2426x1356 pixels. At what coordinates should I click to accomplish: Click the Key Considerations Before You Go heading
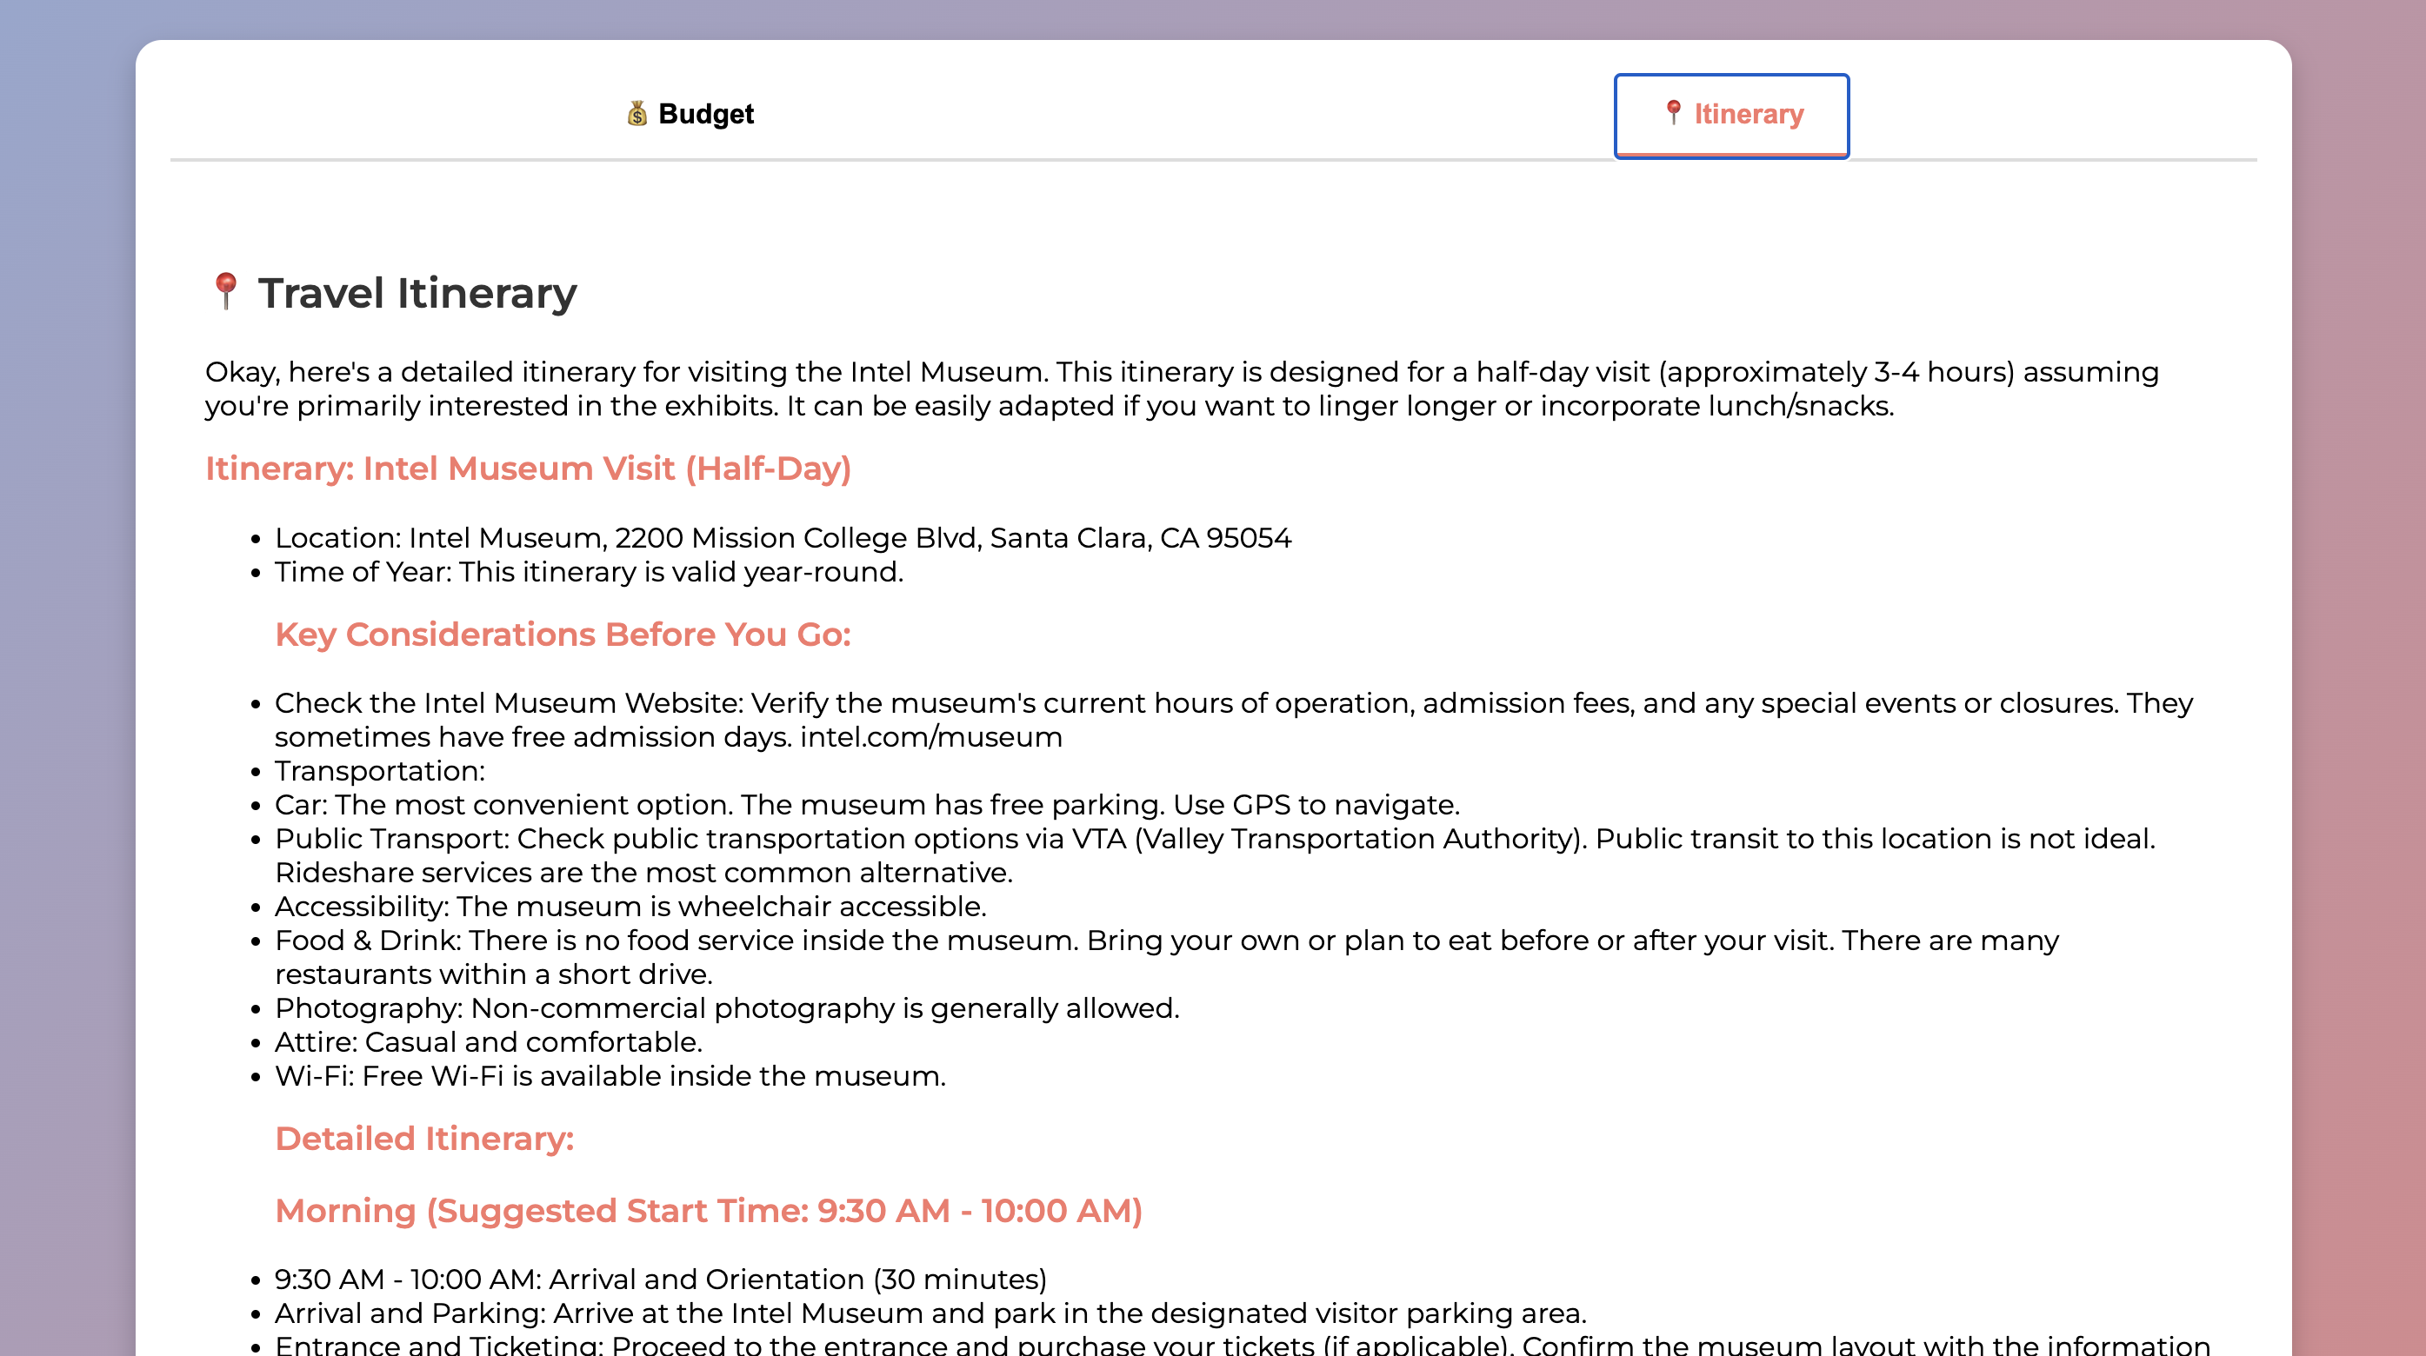point(563,635)
